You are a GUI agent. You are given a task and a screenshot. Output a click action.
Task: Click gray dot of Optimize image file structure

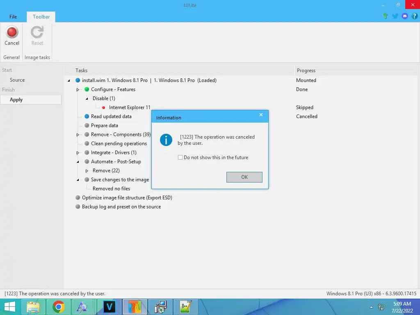(x=78, y=198)
